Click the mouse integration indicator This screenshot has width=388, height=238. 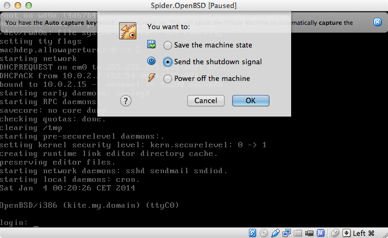(x=335, y=233)
